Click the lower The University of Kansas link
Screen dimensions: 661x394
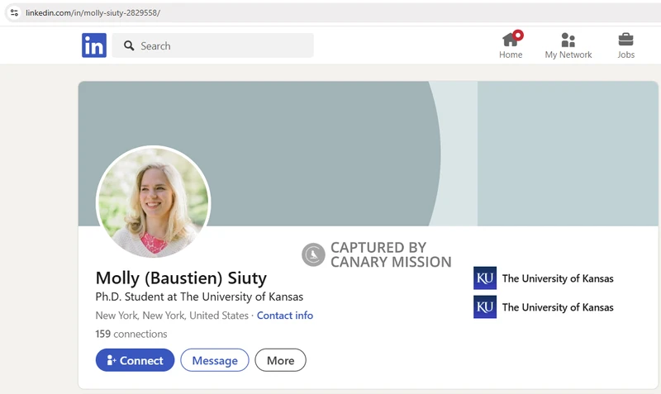coord(558,307)
